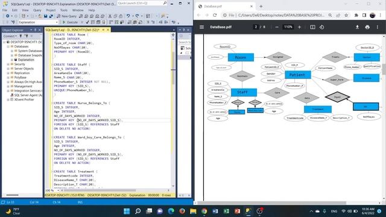The image size is (386, 217).
Task: Select the Management tree item
Action: point(23,86)
